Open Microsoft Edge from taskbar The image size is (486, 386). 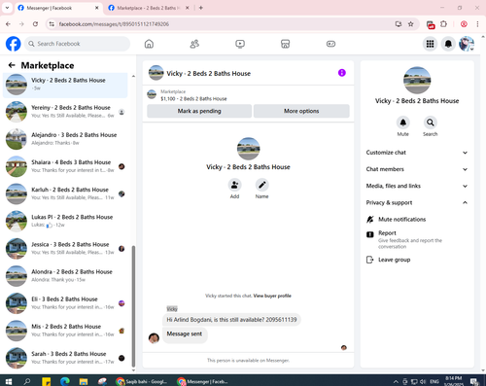(x=65, y=381)
